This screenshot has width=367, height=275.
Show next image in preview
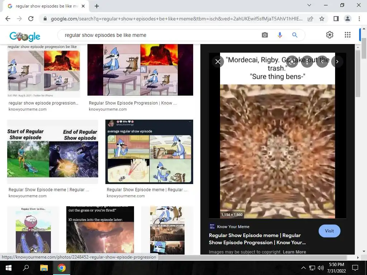337,62
